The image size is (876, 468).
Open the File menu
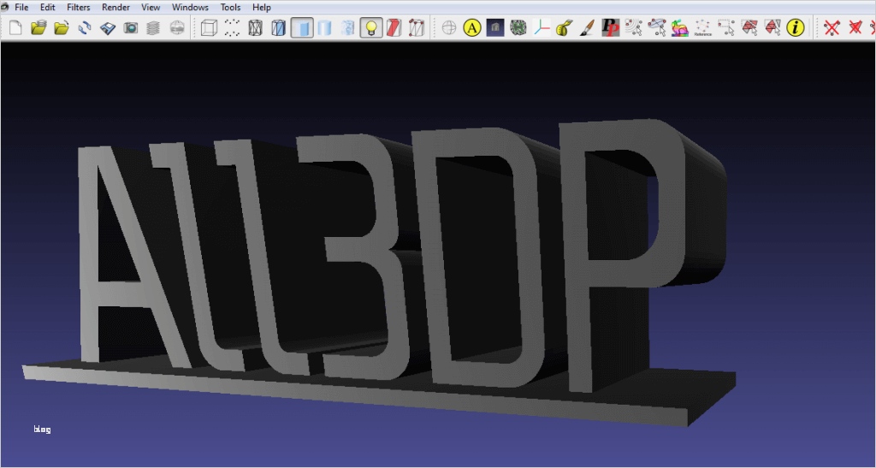tap(21, 7)
